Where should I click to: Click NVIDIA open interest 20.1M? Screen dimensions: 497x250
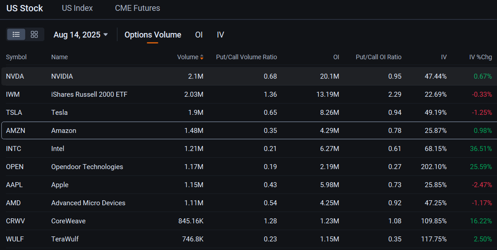[x=330, y=76]
